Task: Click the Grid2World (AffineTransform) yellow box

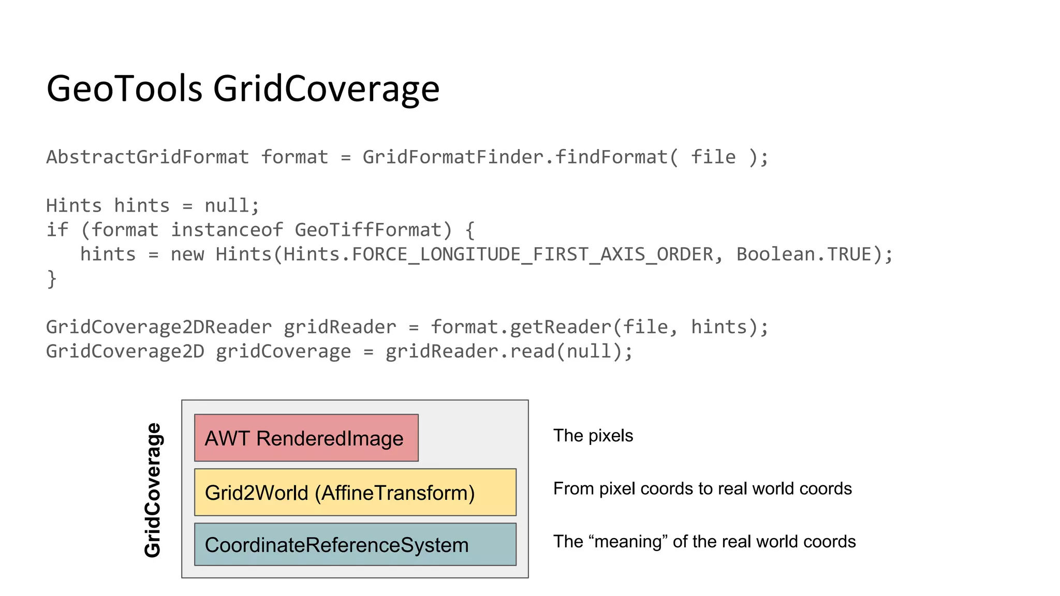Action: point(355,493)
